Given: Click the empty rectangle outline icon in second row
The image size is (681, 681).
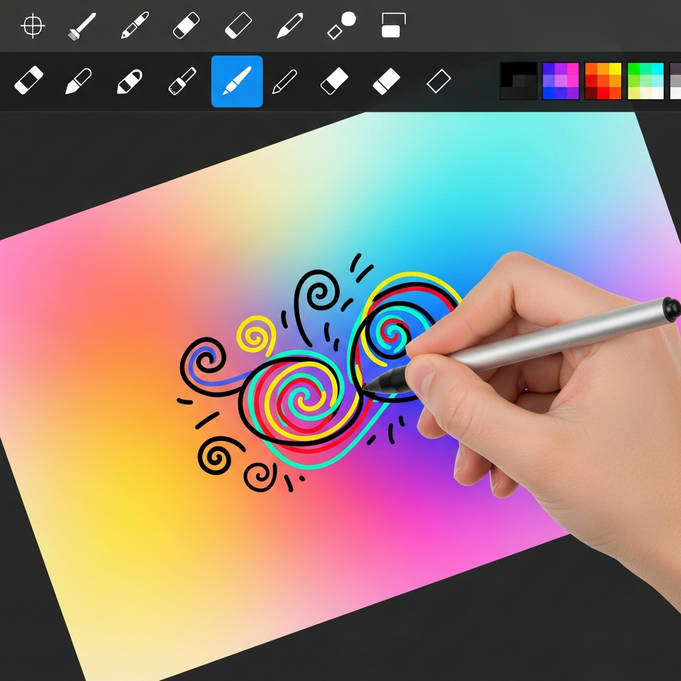Looking at the screenshot, I should [x=438, y=82].
